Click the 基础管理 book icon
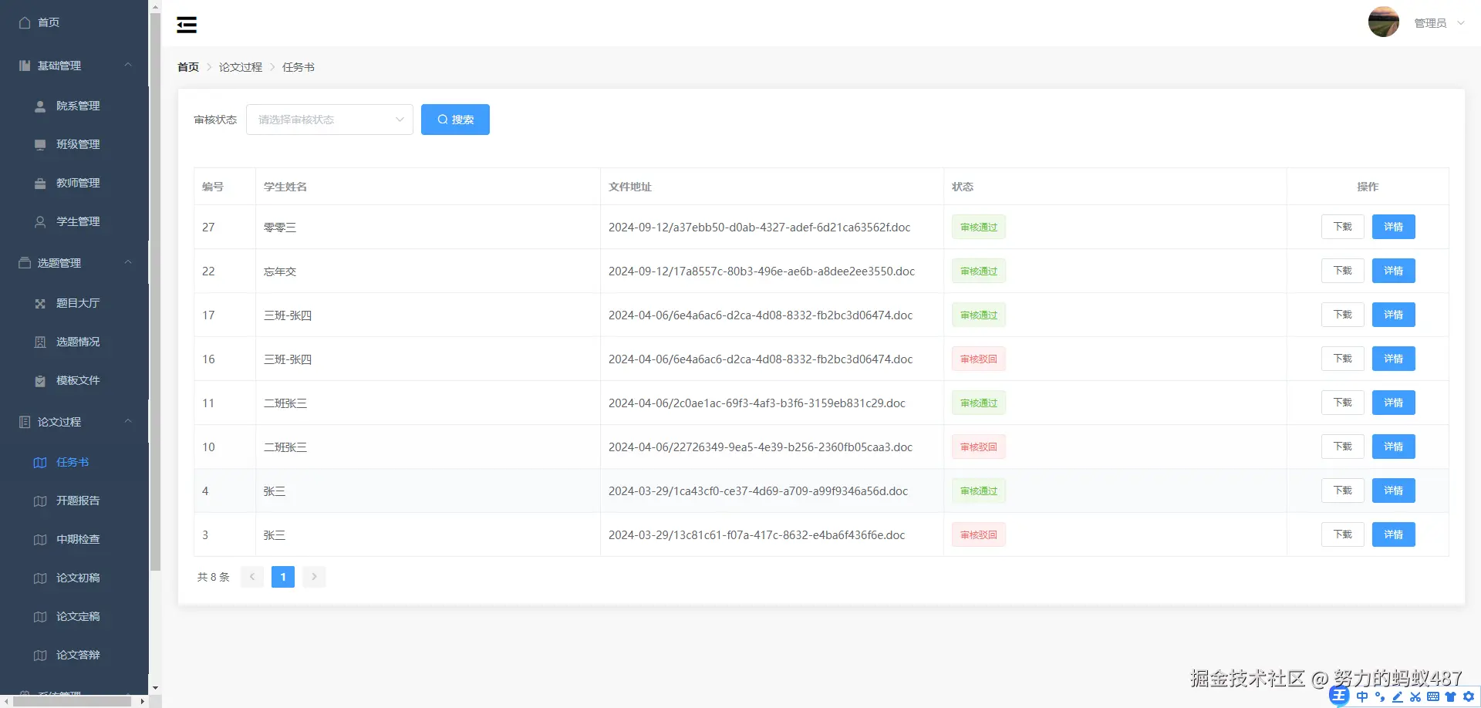This screenshot has width=1481, height=708. click(25, 66)
